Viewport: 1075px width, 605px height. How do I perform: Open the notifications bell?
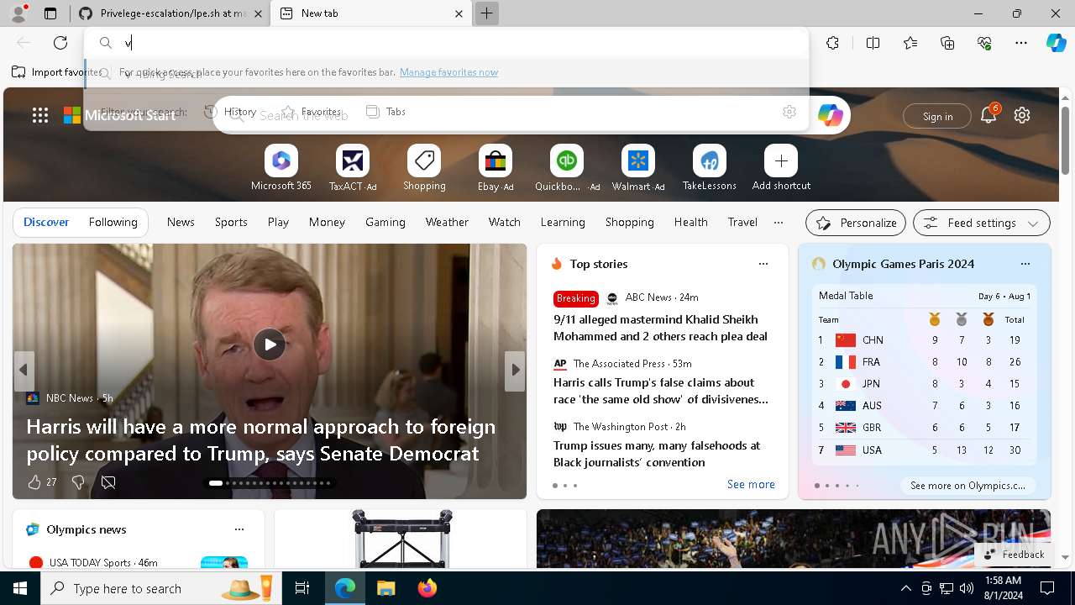tap(988, 115)
